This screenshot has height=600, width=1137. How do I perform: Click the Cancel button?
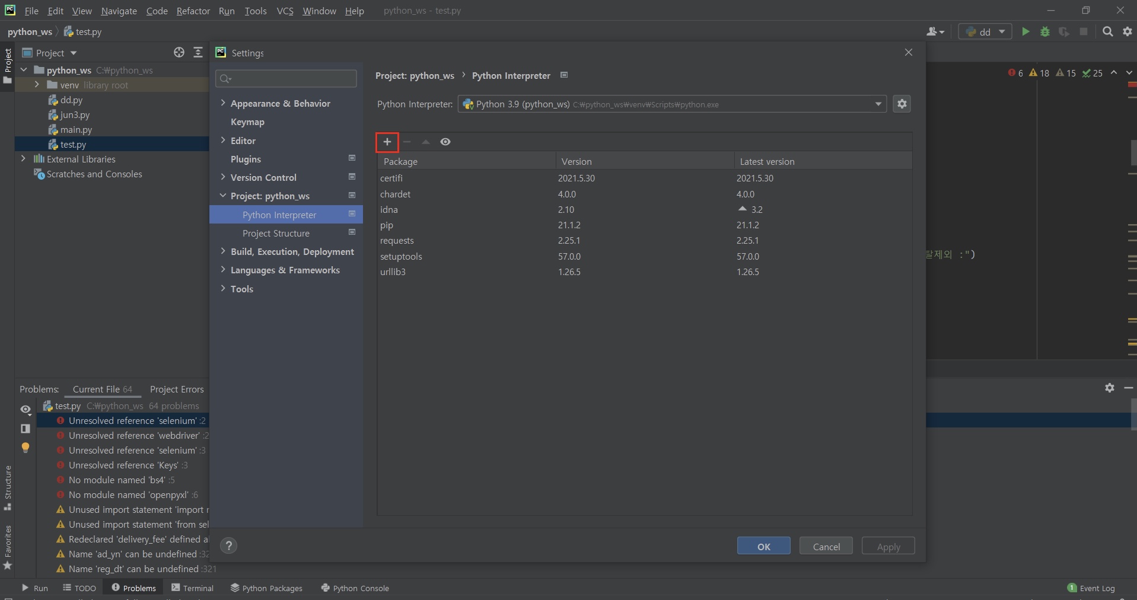[x=826, y=546]
